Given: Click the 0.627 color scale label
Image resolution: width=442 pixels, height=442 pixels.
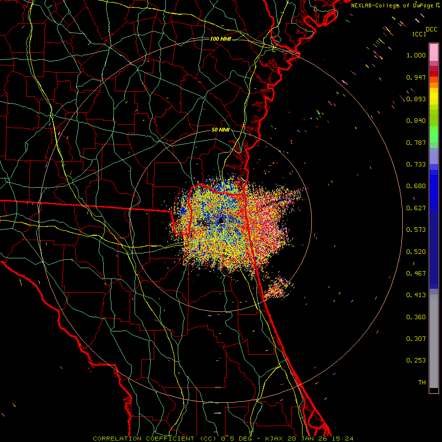Looking at the screenshot, I should pyautogui.click(x=416, y=208).
